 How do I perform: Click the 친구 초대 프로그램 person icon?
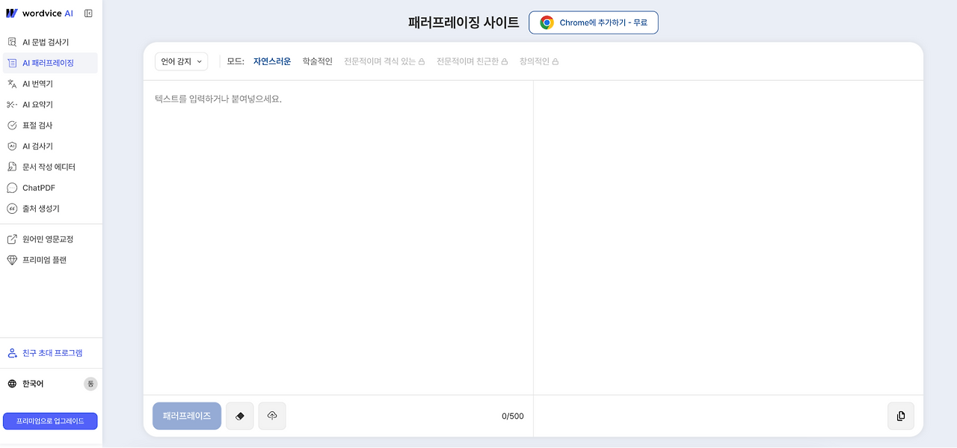point(12,353)
